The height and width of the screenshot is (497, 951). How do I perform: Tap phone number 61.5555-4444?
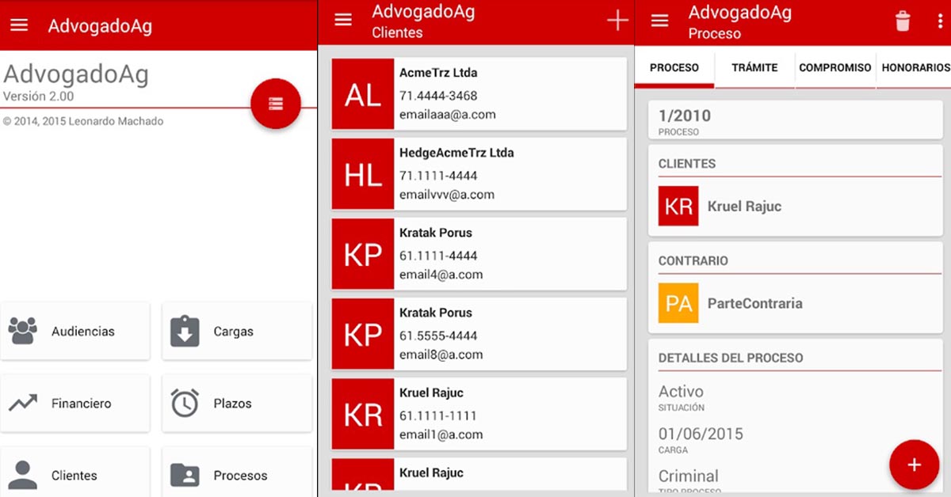438,336
